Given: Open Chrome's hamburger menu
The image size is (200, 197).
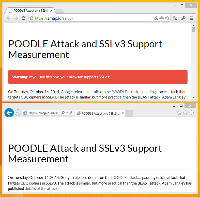Looking at the screenshot, I should point(191,18).
